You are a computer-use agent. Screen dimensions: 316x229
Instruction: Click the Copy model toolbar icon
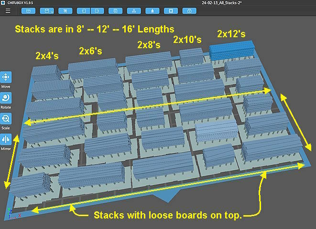pos(116,11)
